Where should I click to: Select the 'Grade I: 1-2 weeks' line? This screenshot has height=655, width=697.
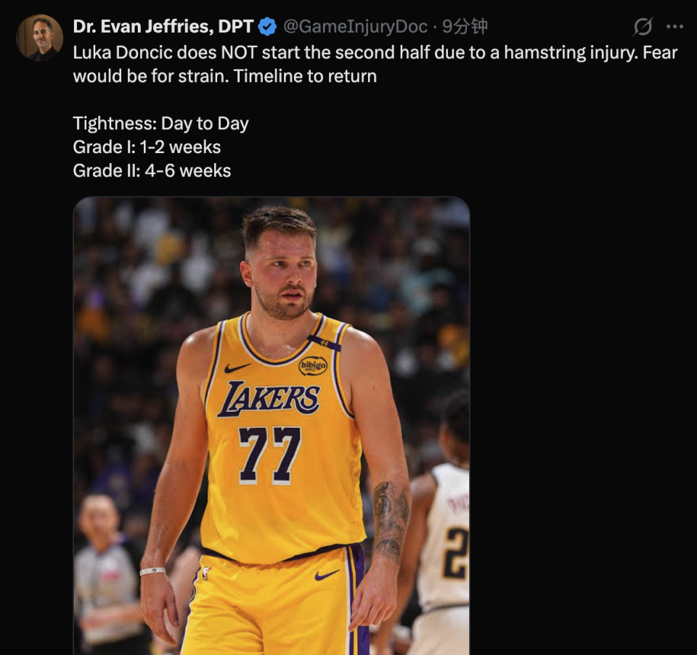tap(147, 147)
